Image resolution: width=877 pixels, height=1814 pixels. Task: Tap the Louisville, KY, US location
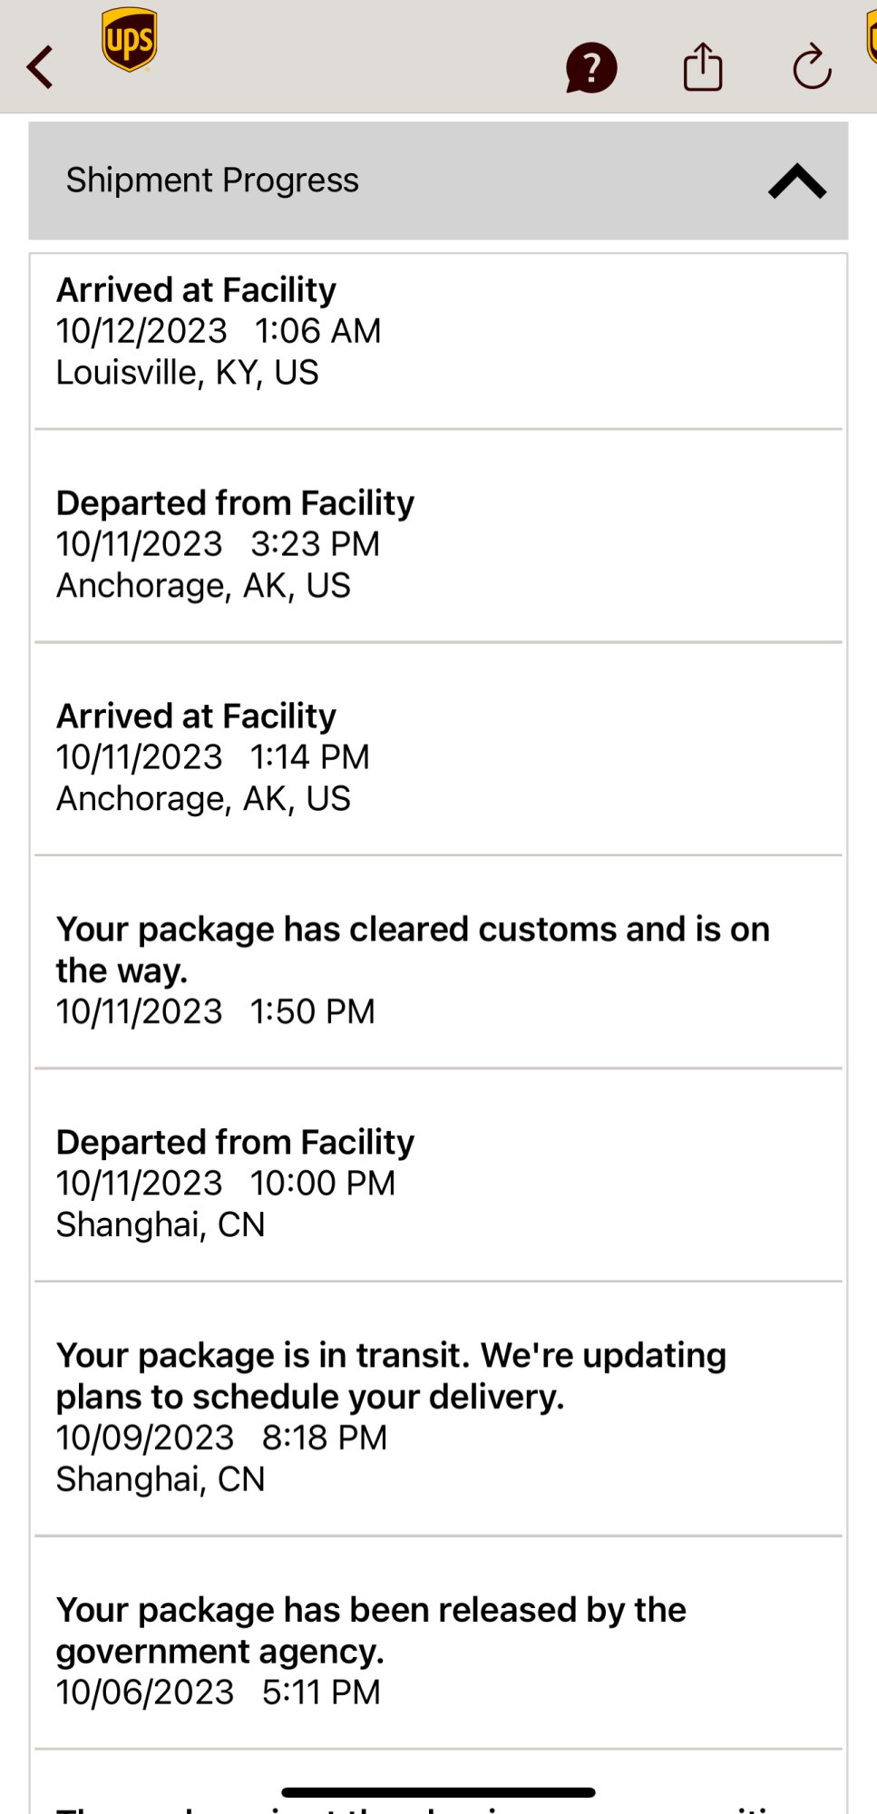click(188, 373)
